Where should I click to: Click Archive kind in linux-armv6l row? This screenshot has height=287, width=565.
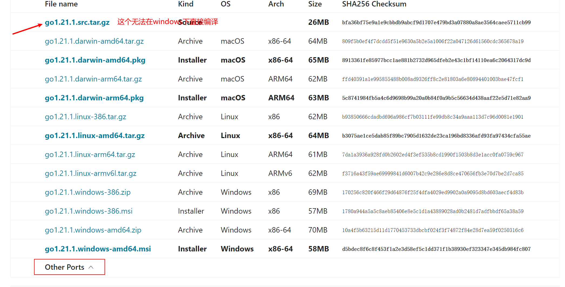190,173
